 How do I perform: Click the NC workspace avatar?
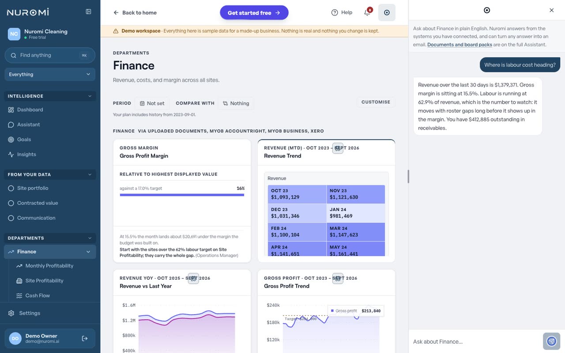coord(14,34)
